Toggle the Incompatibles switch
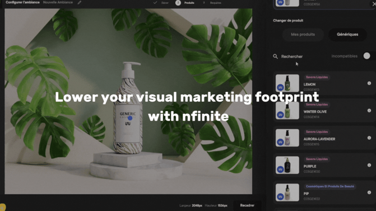The width and height of the screenshot is (376, 211). tap(366, 56)
